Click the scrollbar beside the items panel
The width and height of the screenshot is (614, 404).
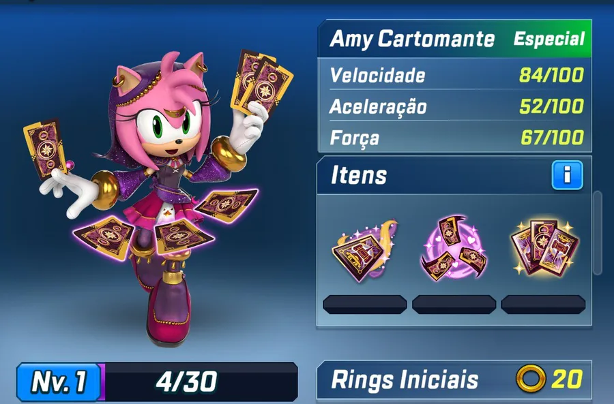coord(598,233)
